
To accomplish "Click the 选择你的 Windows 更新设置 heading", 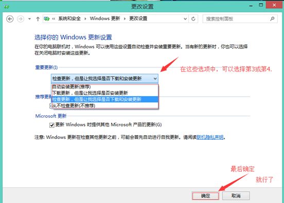I will [73, 38].
